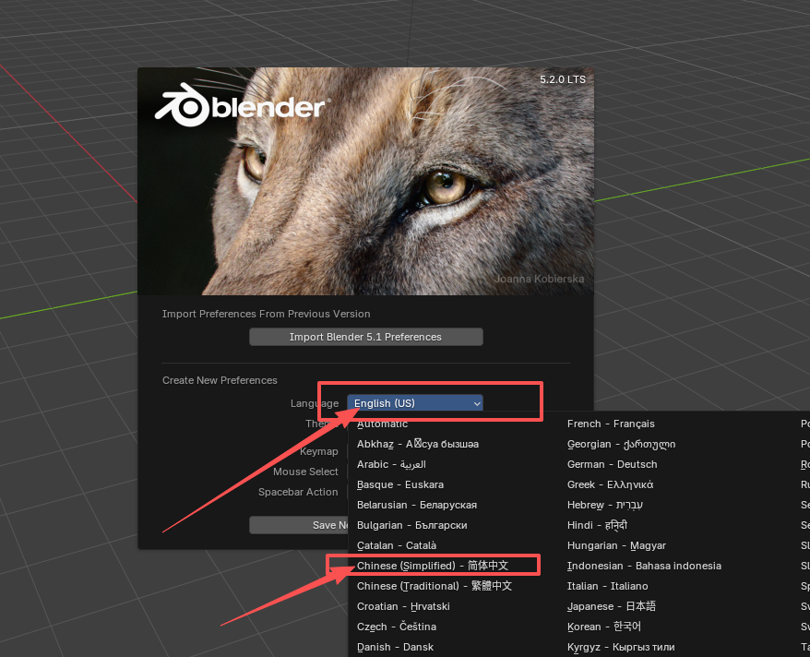Screen dimensions: 810x657
Task: Choose Georgian language entry
Action: [621, 444]
